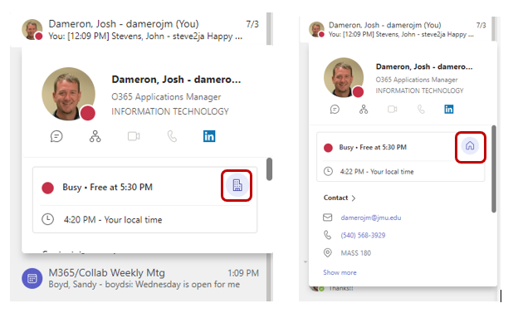Click phone call icon in left profile card
This screenshot has height=318, width=513.
click(x=172, y=136)
